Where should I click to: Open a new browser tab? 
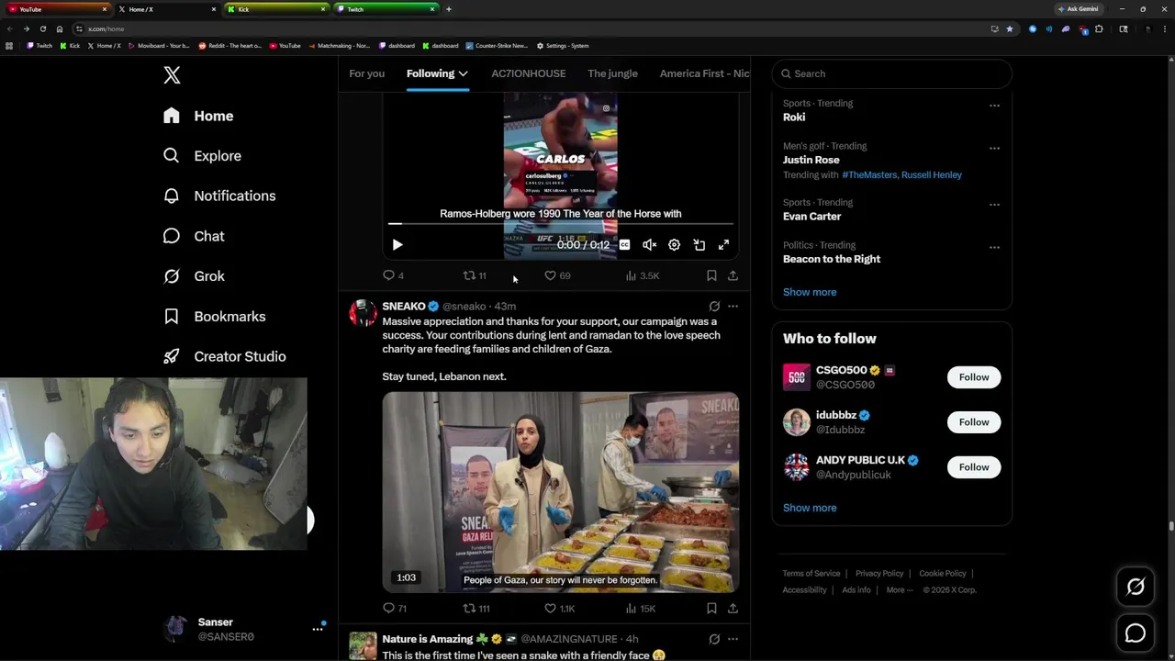coord(448,9)
